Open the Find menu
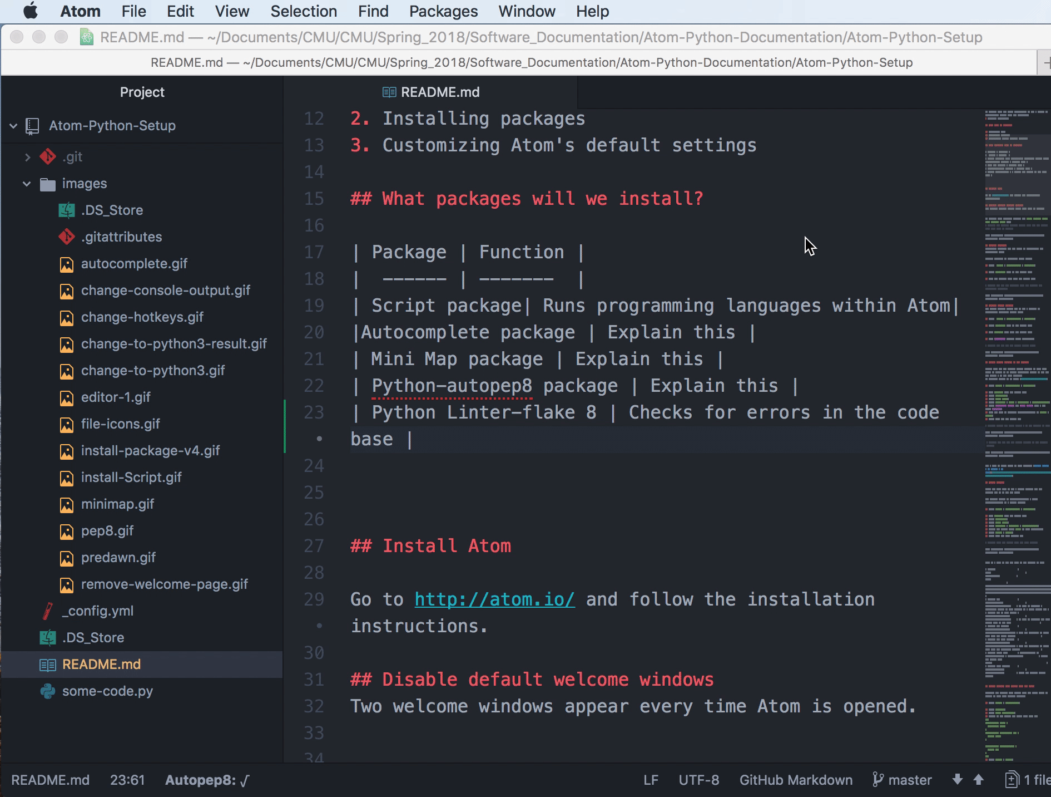The image size is (1051, 797). 373,11
